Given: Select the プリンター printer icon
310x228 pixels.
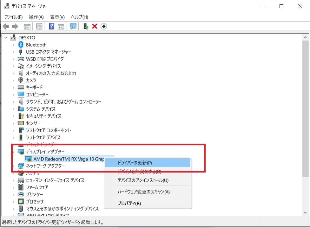Looking at the screenshot, I should coord(21,194).
